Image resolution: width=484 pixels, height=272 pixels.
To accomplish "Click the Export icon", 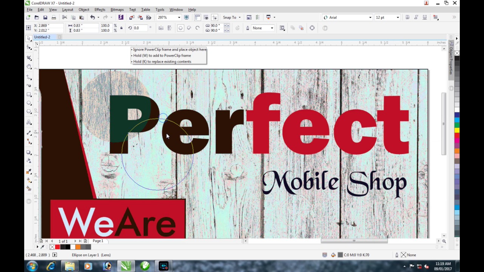I will tap(140, 17).
